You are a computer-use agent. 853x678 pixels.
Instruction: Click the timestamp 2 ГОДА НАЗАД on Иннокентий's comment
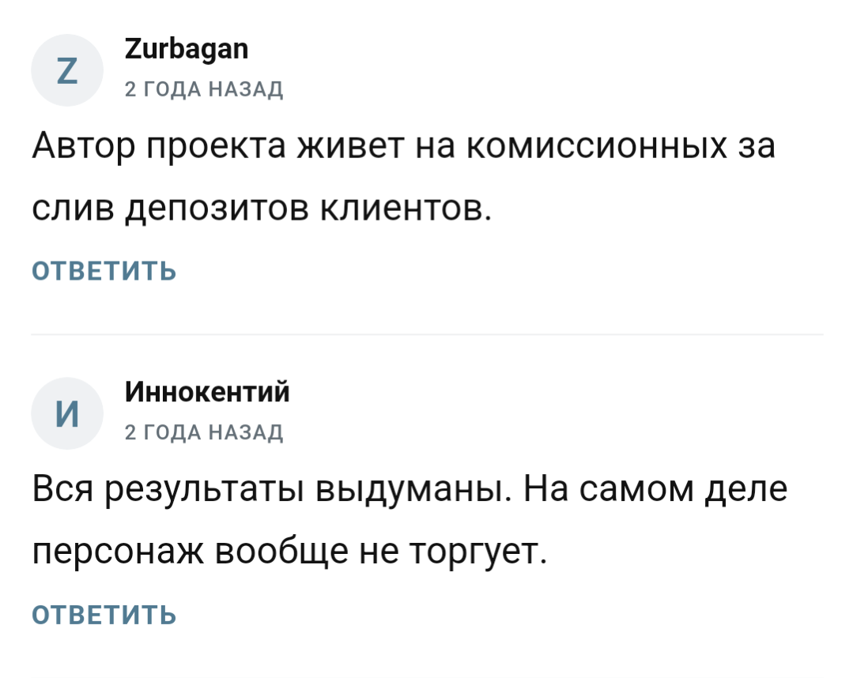(205, 432)
